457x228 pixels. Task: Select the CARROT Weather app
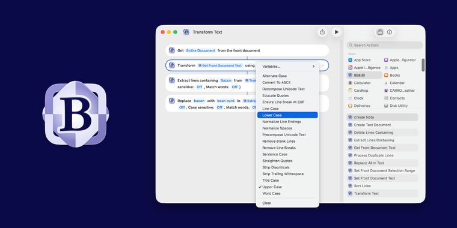400,91
